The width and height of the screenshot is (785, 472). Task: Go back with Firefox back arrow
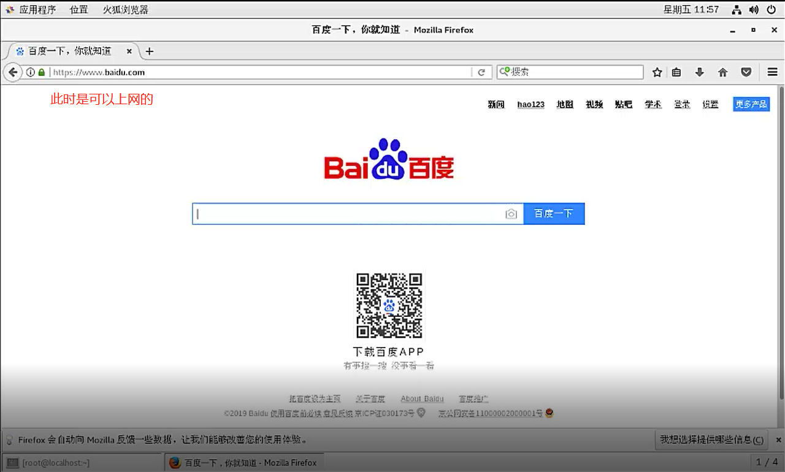[x=12, y=72]
